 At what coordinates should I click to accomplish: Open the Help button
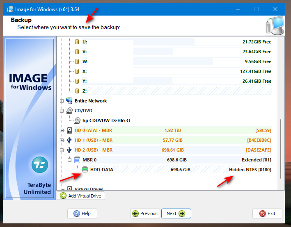click(x=82, y=213)
